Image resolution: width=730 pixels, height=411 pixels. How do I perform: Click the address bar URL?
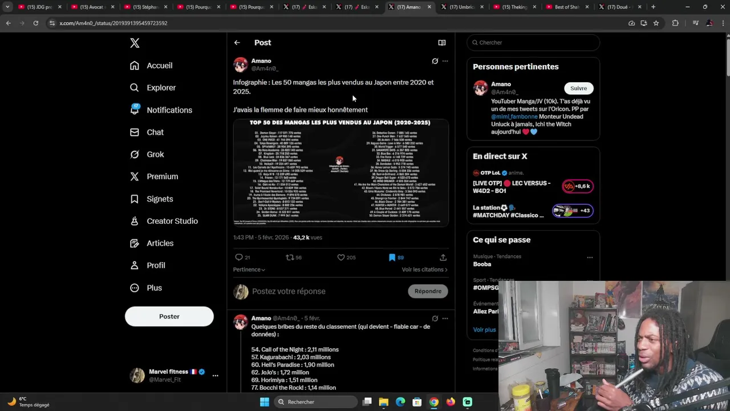pos(113,23)
